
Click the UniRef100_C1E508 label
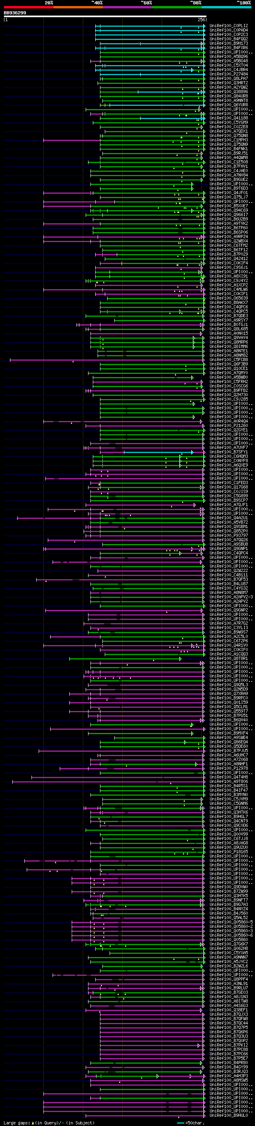click(x=229, y=162)
